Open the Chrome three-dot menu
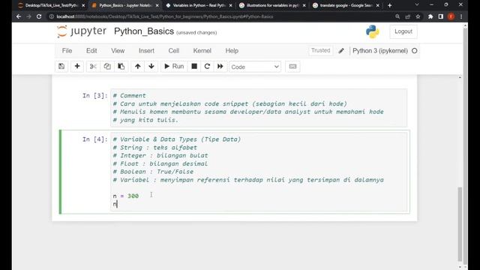Image resolution: width=480 pixels, height=270 pixels. (461, 16)
